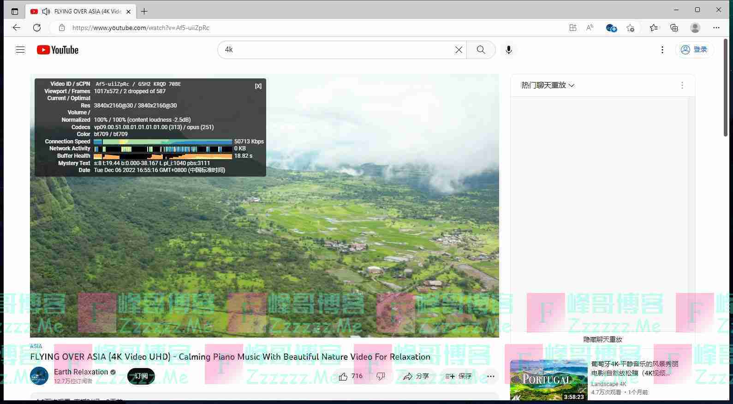
Task: Hide the chat replay panel
Action: 602,339
